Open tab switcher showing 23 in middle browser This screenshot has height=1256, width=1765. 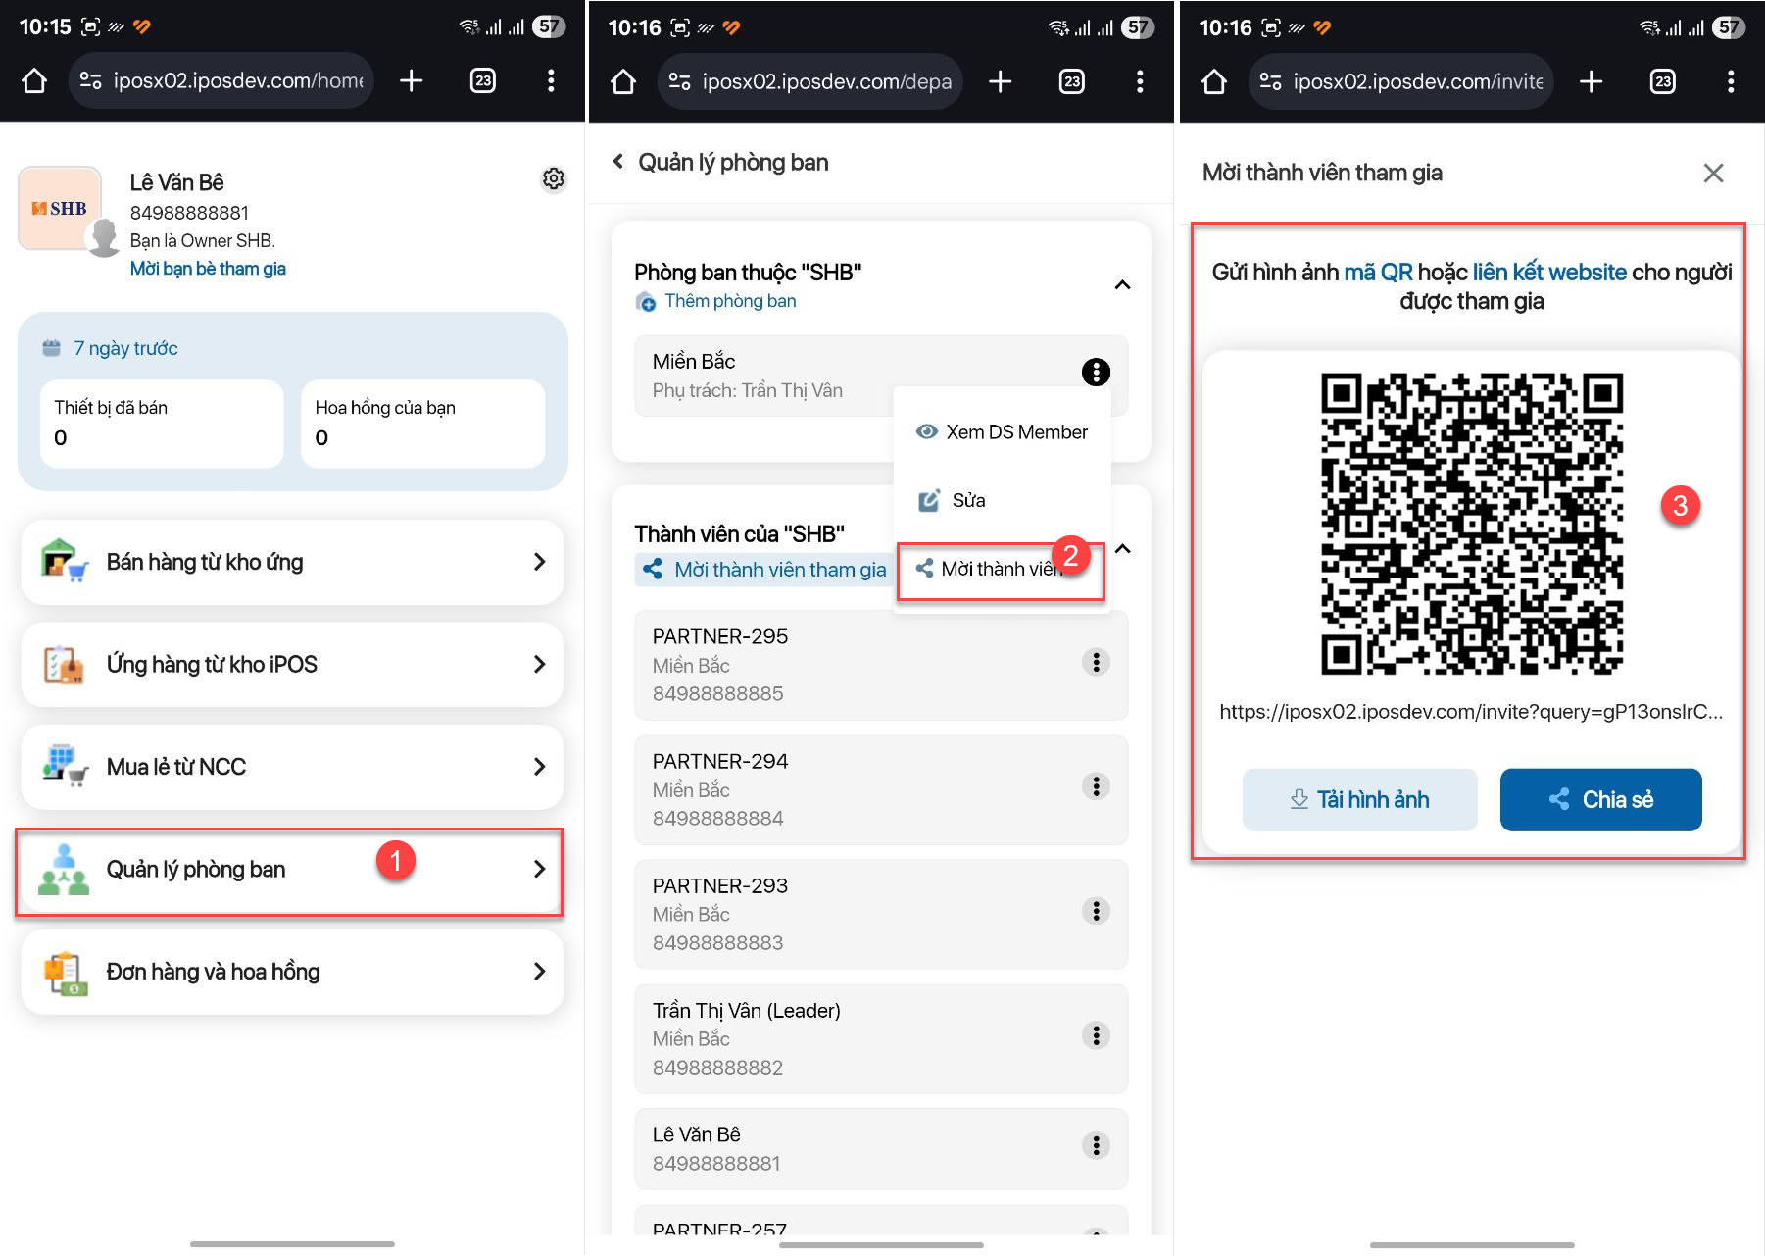pos(1072,81)
